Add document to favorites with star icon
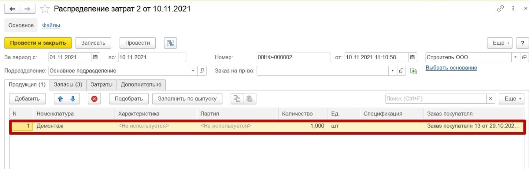 45,9
